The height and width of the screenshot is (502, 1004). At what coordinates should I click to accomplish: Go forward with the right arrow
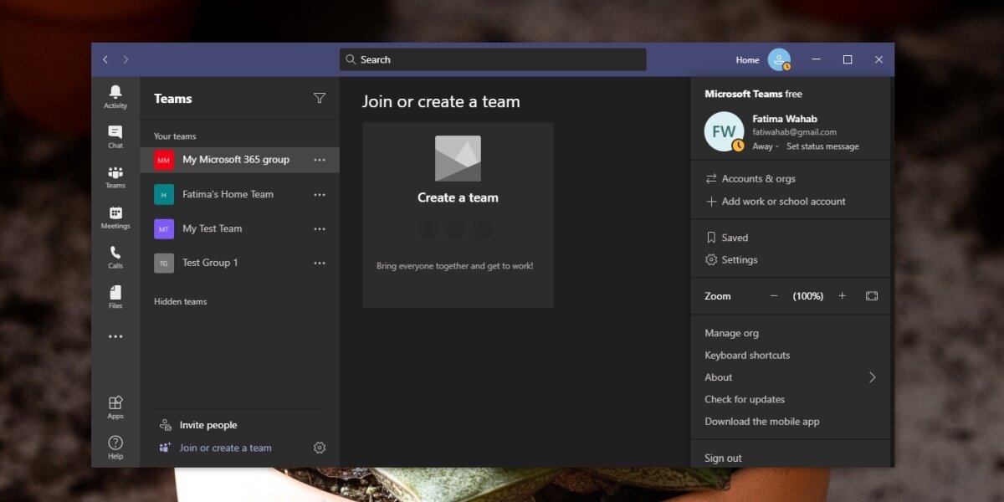(126, 59)
